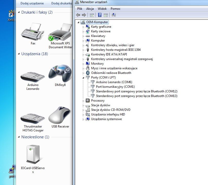
Task: Select the Fax device icon
Action: pyautogui.click(x=33, y=33)
